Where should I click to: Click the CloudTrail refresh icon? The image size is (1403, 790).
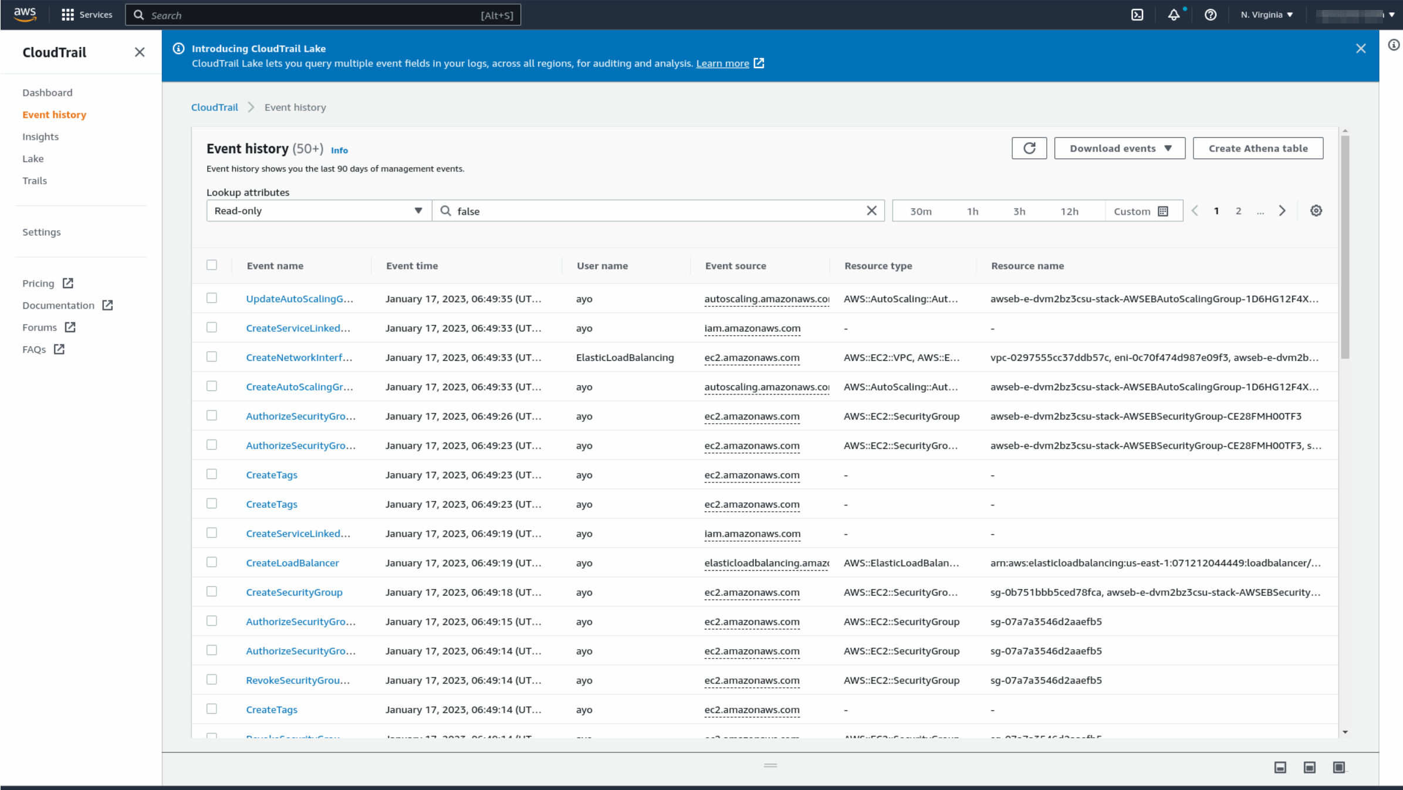tap(1029, 148)
